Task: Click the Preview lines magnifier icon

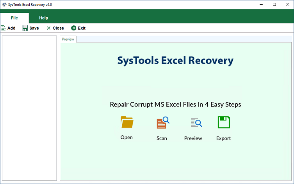Action: click(x=196, y=123)
